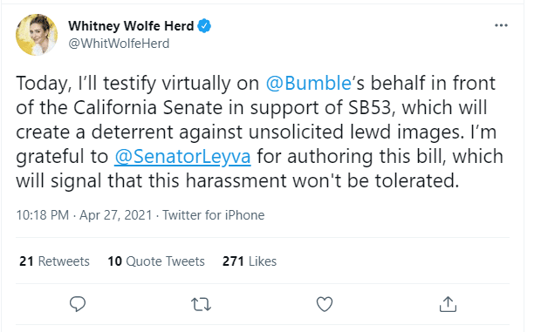This screenshot has width=541, height=332.
Task: Open the three-dot more options menu
Action: pyautogui.click(x=501, y=25)
